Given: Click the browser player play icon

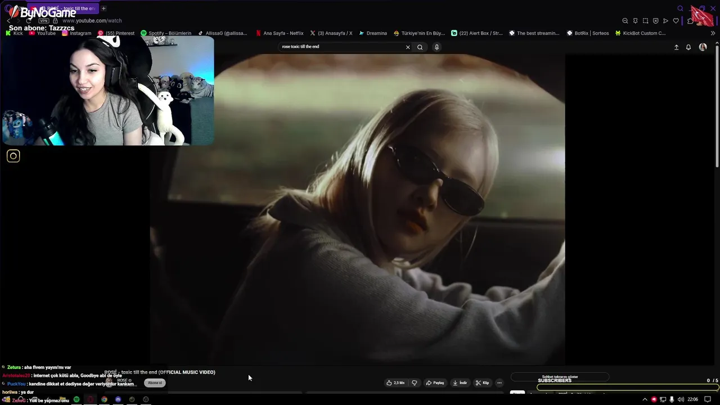Looking at the screenshot, I should point(665,21).
